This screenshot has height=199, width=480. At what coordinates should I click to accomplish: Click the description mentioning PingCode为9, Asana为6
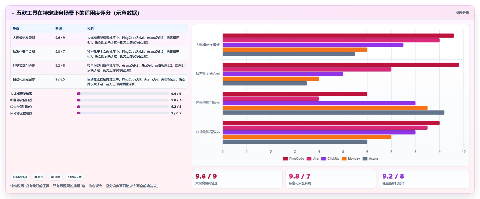pyautogui.click(x=136, y=82)
